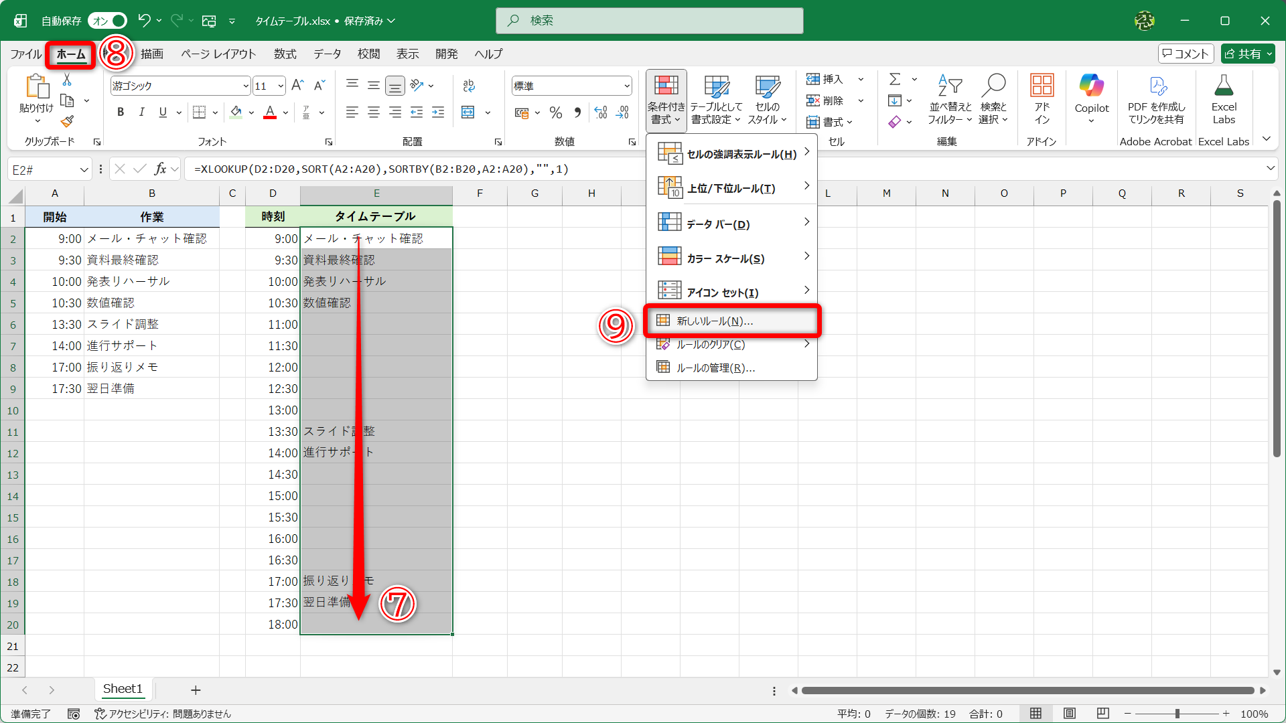Apply bold formatting with B icon
Image resolution: width=1286 pixels, height=723 pixels.
point(121,112)
